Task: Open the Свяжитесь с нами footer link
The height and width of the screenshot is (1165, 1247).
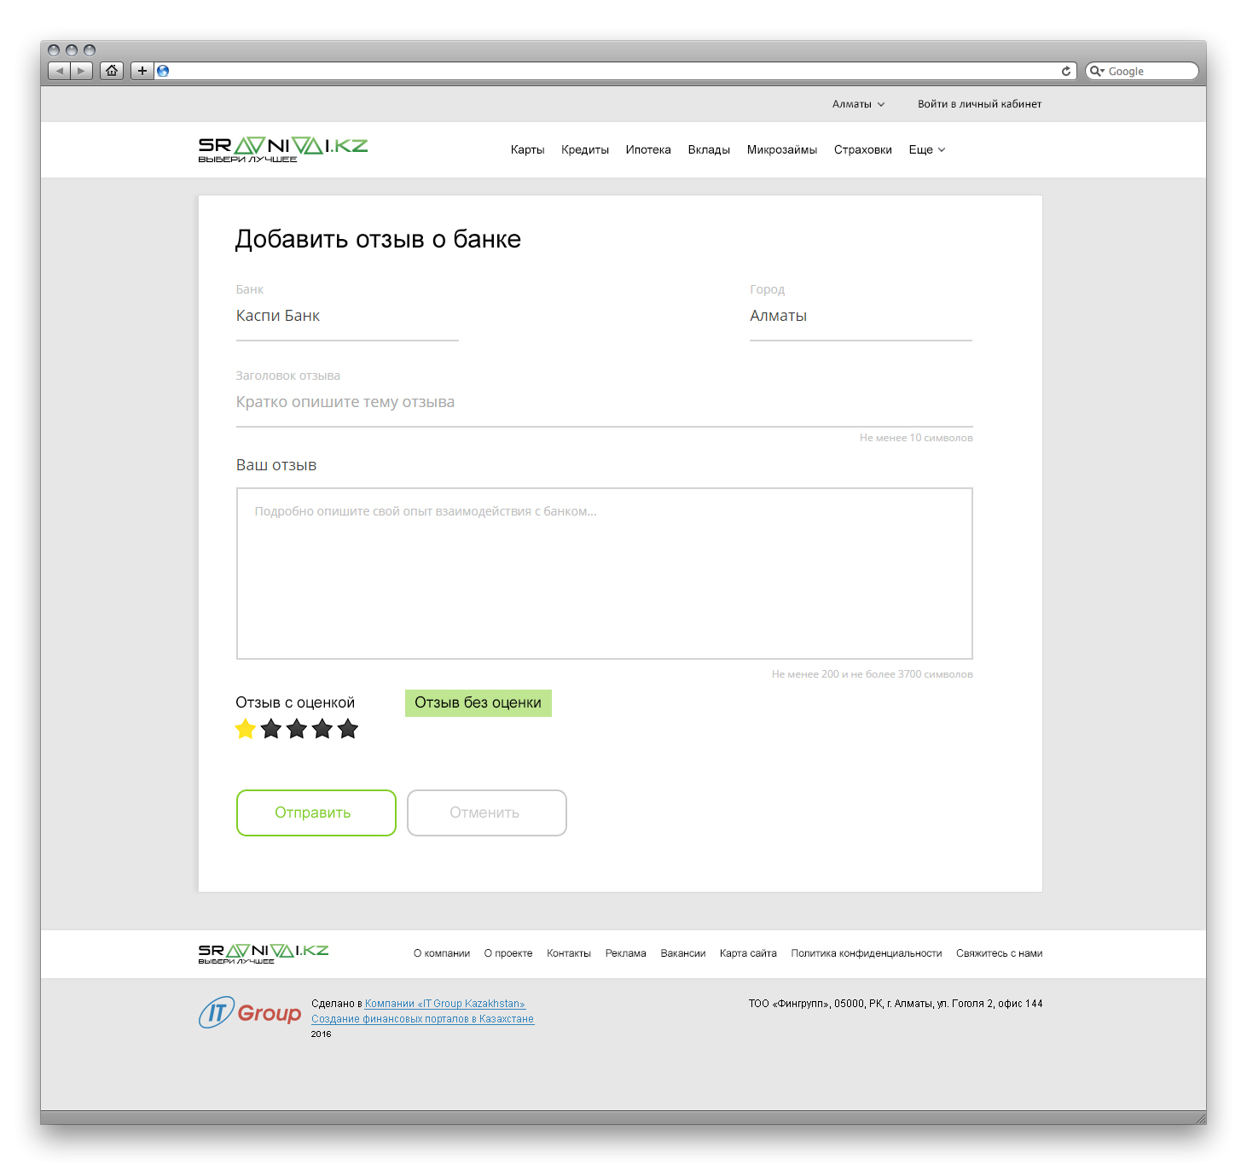Action: [x=1000, y=953]
